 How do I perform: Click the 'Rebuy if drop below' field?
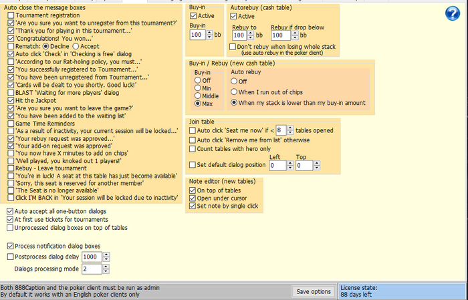coord(281,35)
